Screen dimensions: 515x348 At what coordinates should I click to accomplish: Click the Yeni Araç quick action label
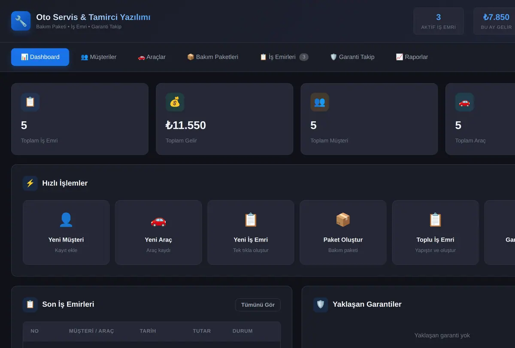(x=158, y=240)
